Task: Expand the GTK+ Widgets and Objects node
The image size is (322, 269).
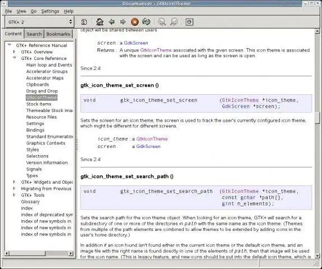Action: [x=14, y=182]
